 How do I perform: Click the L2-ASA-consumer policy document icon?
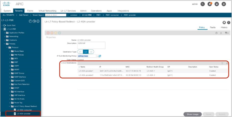[15, 110]
